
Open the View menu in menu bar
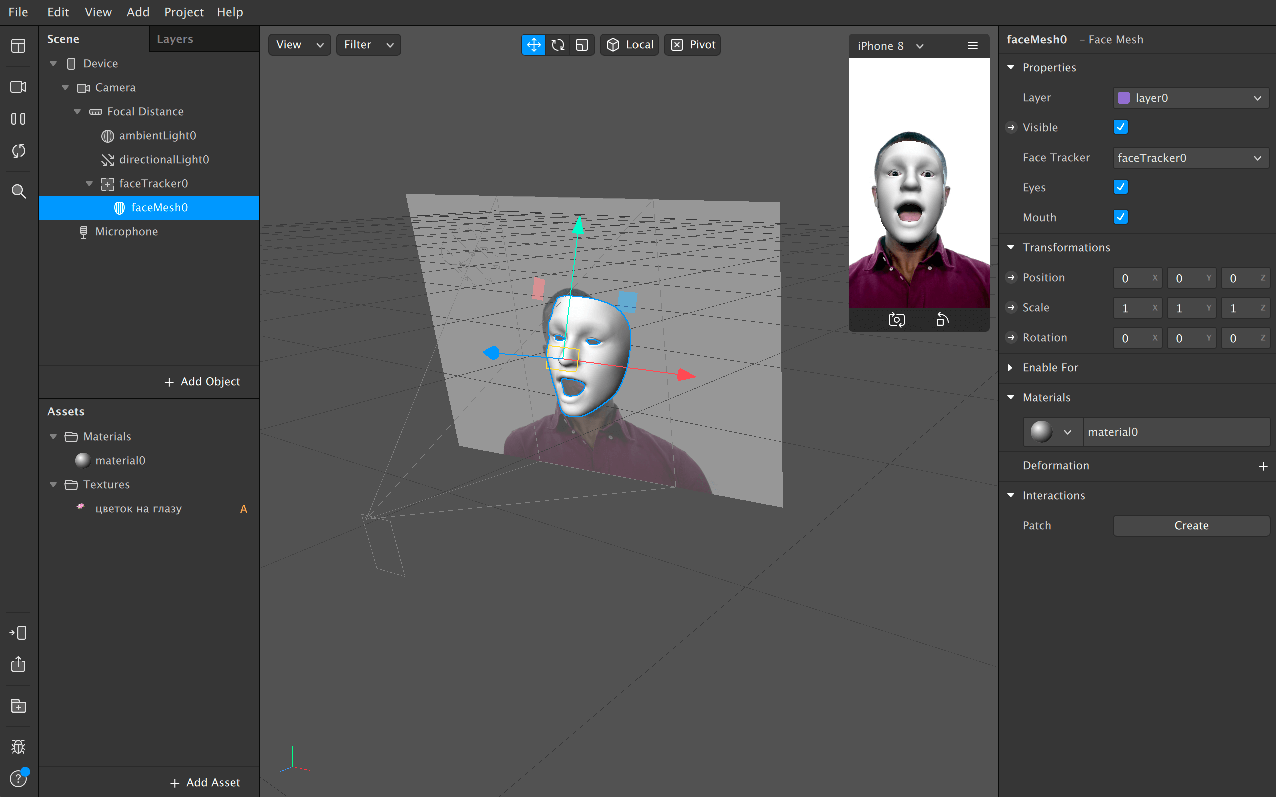click(98, 12)
